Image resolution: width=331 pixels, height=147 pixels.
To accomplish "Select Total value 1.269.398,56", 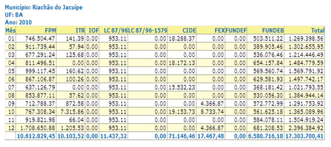I will [x=306, y=39].
